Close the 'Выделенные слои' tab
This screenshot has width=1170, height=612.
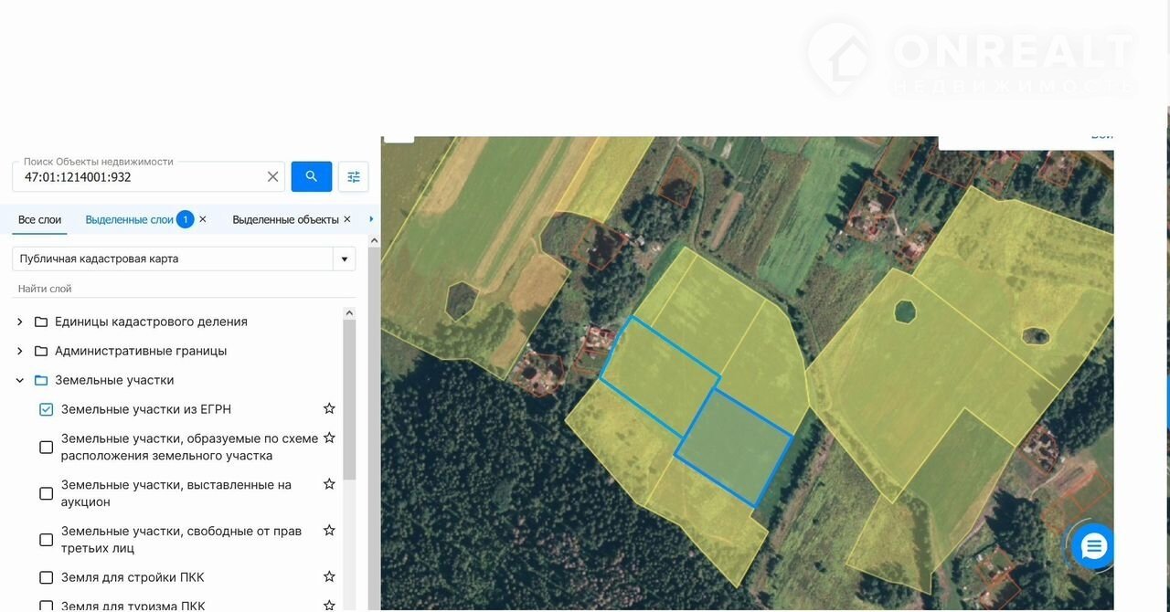(x=203, y=219)
